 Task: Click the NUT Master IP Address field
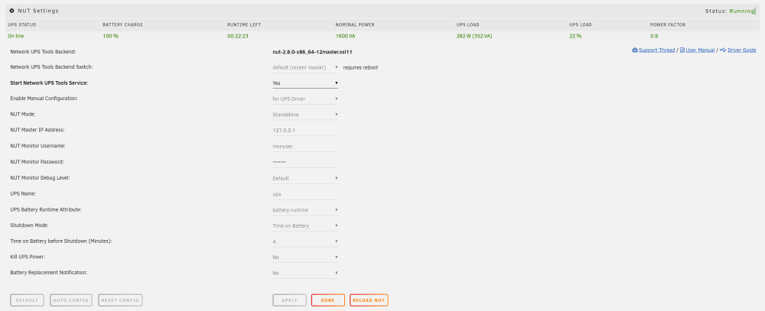pyautogui.click(x=305, y=131)
